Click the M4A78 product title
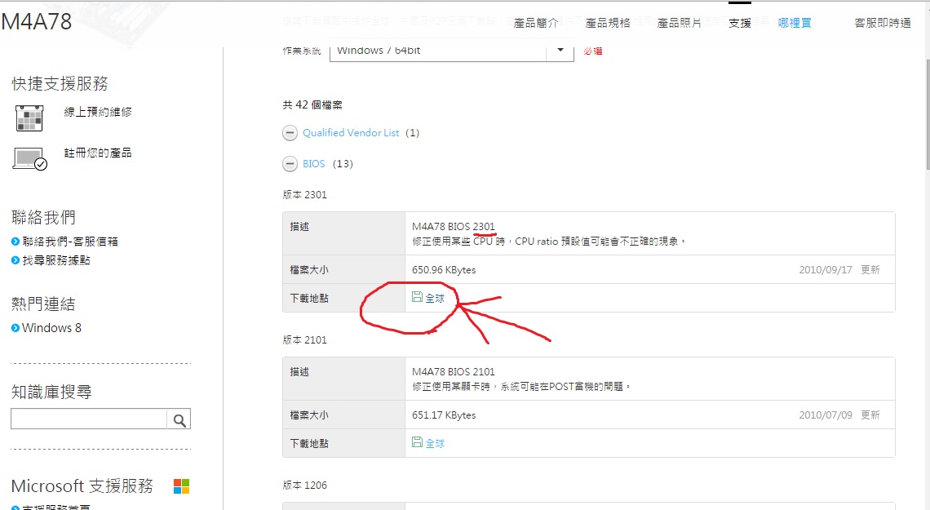Image resolution: width=930 pixels, height=510 pixels. [36, 22]
